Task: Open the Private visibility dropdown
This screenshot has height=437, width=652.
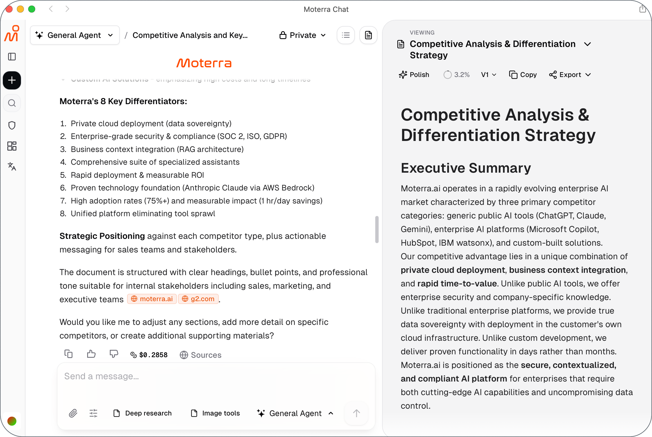Action: [303, 35]
